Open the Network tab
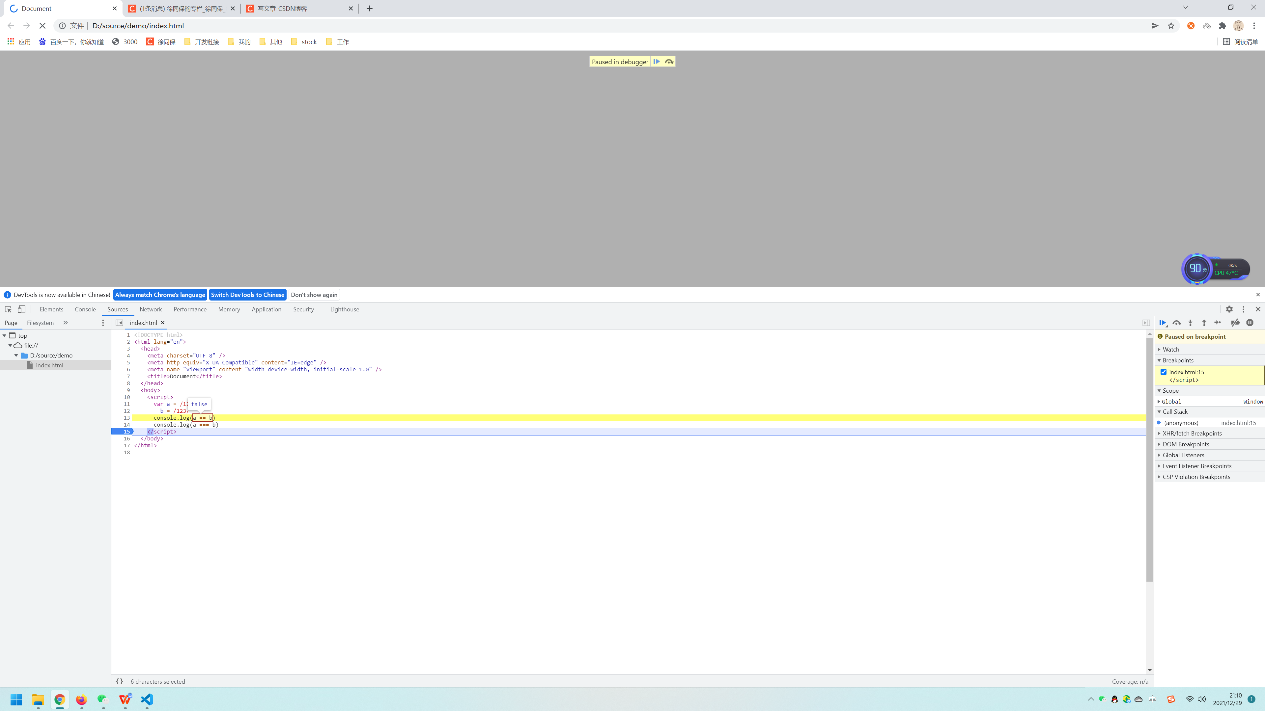This screenshot has height=711, width=1265. 150,309
